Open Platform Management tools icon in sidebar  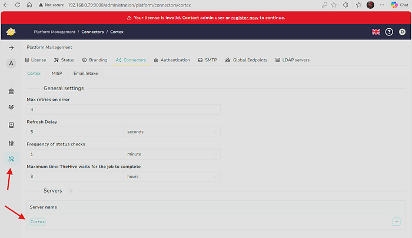11,159
